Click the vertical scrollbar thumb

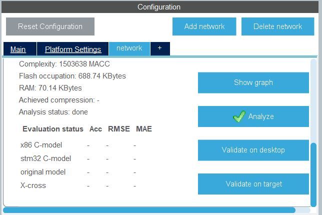(x=313, y=175)
